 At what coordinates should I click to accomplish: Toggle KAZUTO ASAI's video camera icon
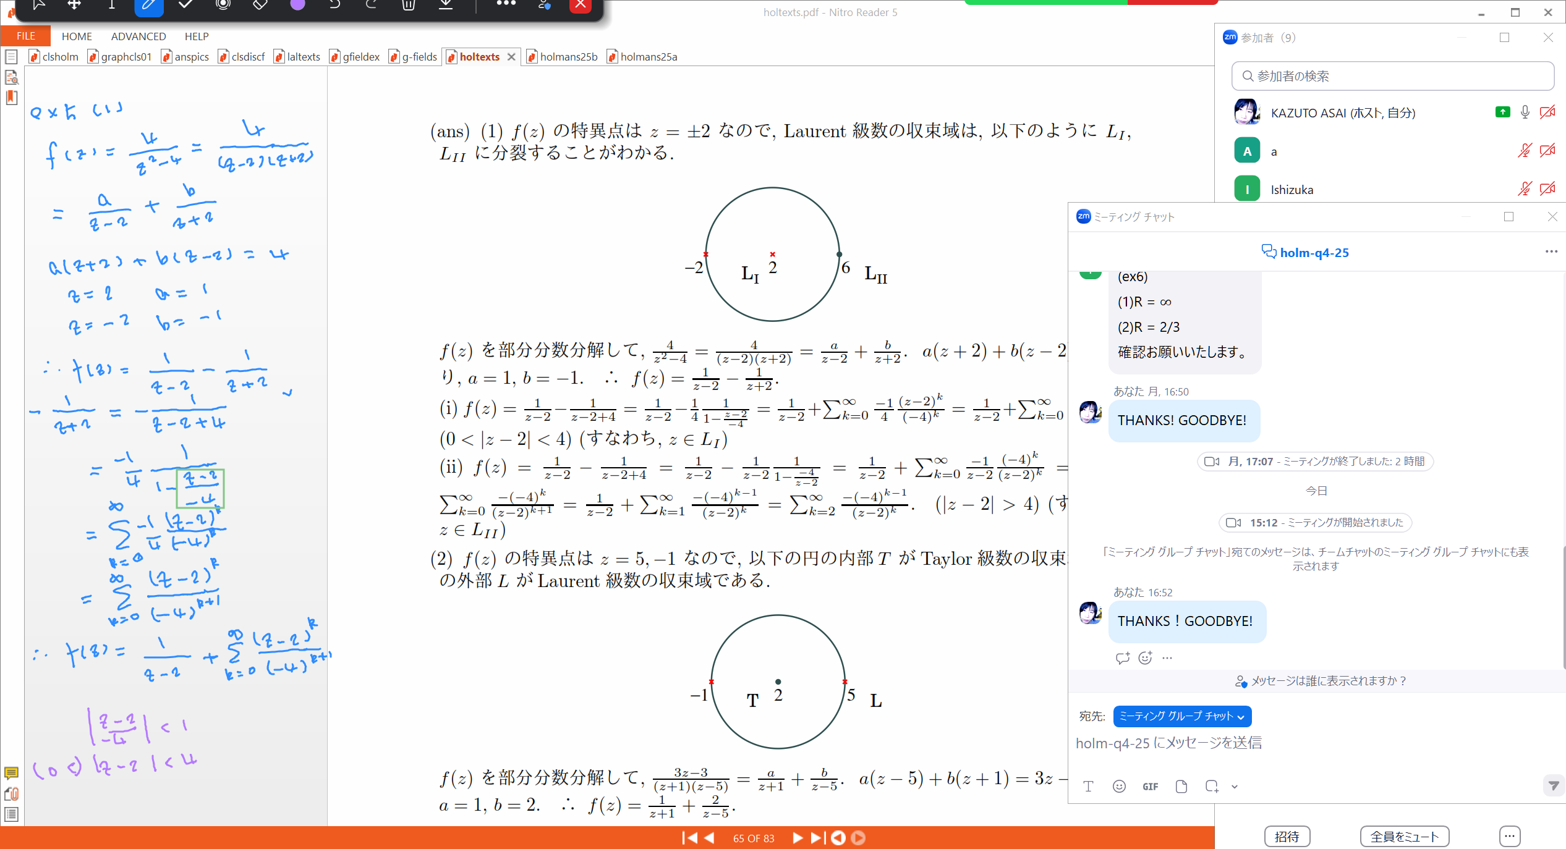point(1547,112)
